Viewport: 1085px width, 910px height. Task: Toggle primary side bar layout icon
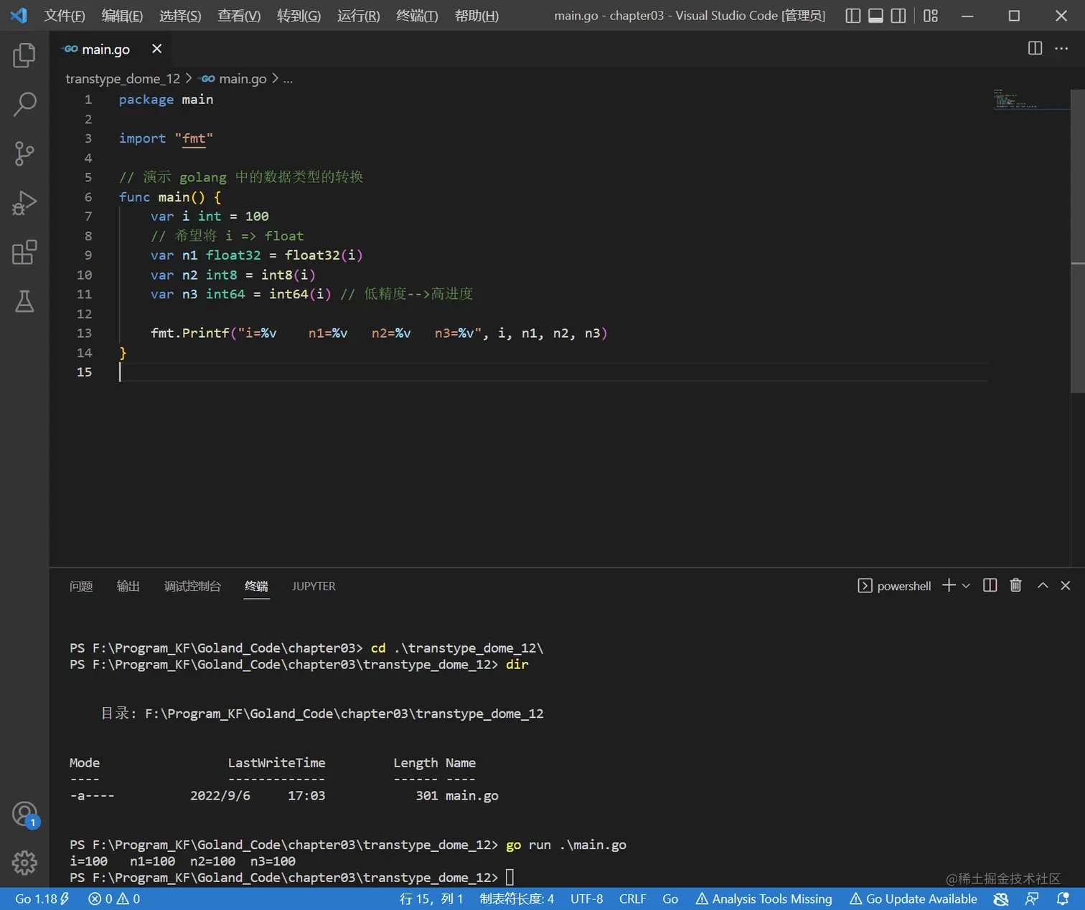pos(853,16)
